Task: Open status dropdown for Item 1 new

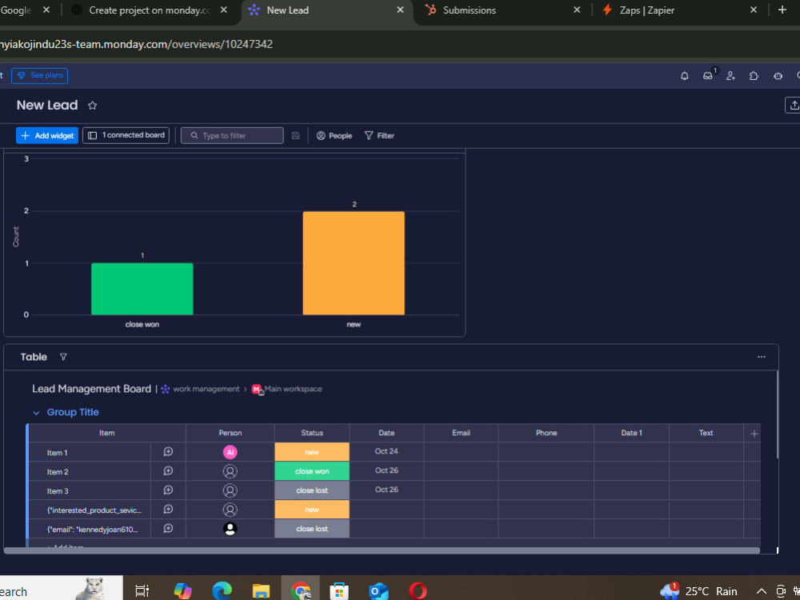Action: click(x=312, y=452)
